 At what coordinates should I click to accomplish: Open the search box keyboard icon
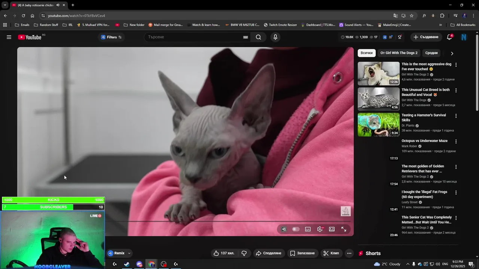245,37
